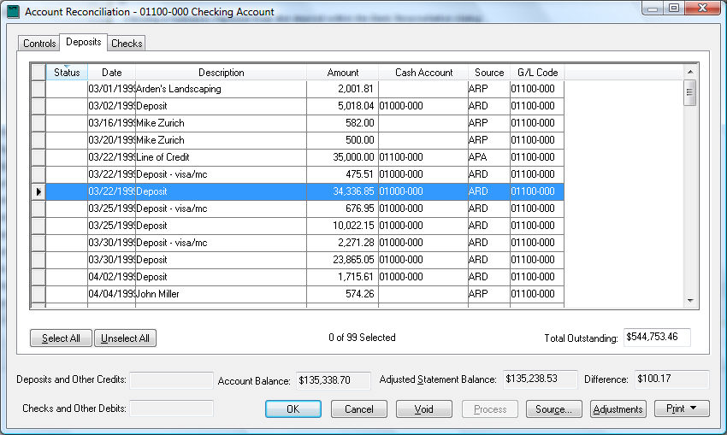This screenshot has width=727, height=435.
Task: Open the Print dropdown button
Action: click(682, 409)
